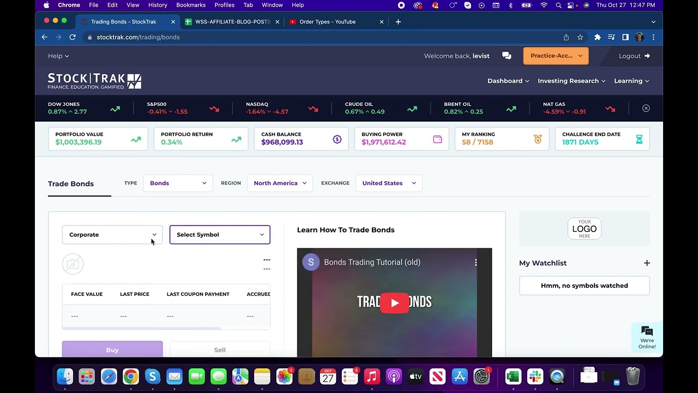Open the Corporate bond type dropdown
698x393 pixels.
click(112, 235)
